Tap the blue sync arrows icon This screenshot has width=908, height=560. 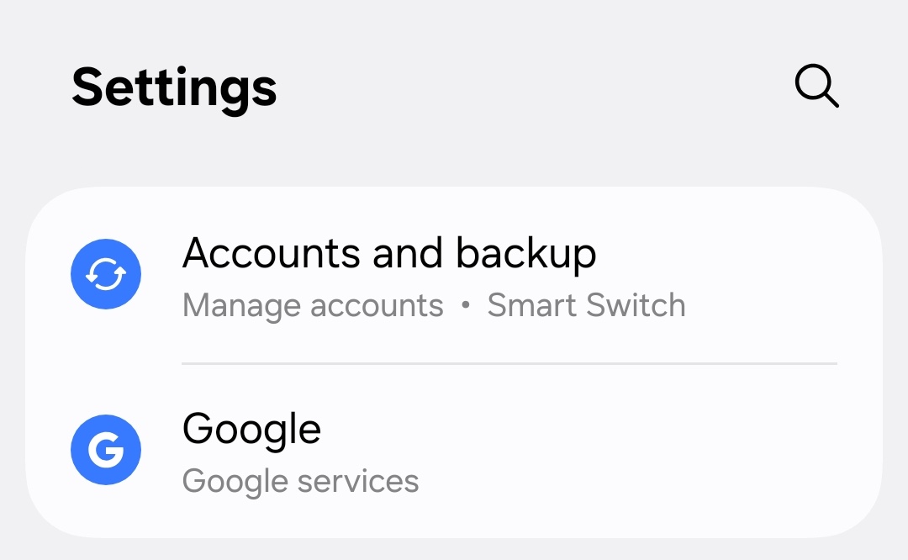(x=106, y=275)
